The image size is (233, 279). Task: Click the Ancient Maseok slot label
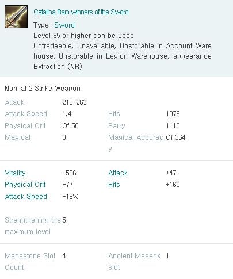click(135, 262)
